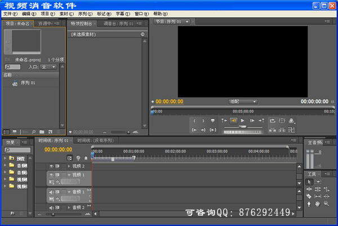
Task: Click program monitor current timecode
Action: click(170, 101)
